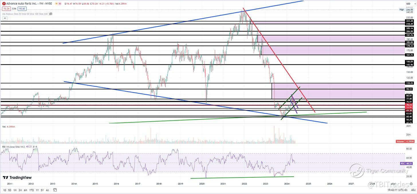Click the 178.33 price level label

pos(409,46)
